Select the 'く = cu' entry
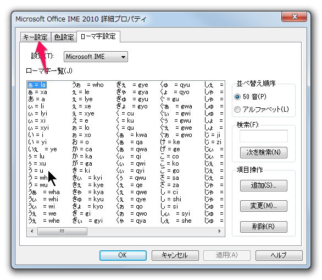Viewport: 322px width, 280px height. tap(125, 113)
